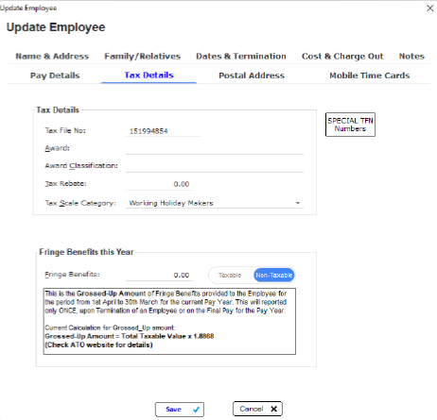Switch to Pay Details tab
Screen dimensions: 437x420
[x=55, y=76]
